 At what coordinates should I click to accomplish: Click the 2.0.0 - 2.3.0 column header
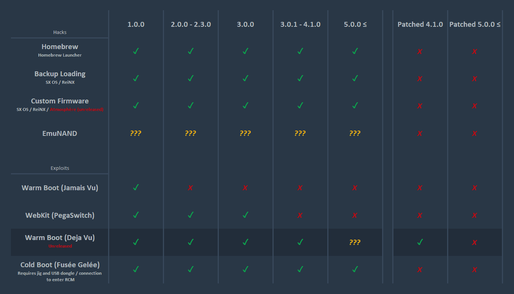[191, 25]
